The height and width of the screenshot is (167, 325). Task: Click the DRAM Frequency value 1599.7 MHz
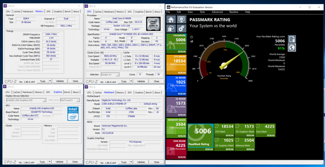(x=51, y=34)
